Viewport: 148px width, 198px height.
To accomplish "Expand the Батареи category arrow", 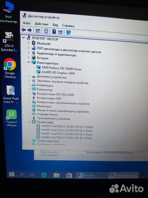I will point(29,58).
